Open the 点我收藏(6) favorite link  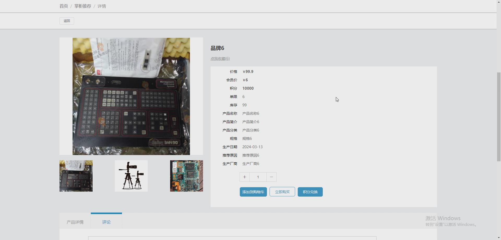[x=220, y=58]
